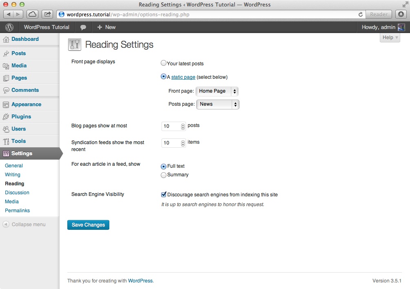Click the Comments speech bubble icon
The height and width of the screenshot is (289, 410).
click(x=6, y=90)
